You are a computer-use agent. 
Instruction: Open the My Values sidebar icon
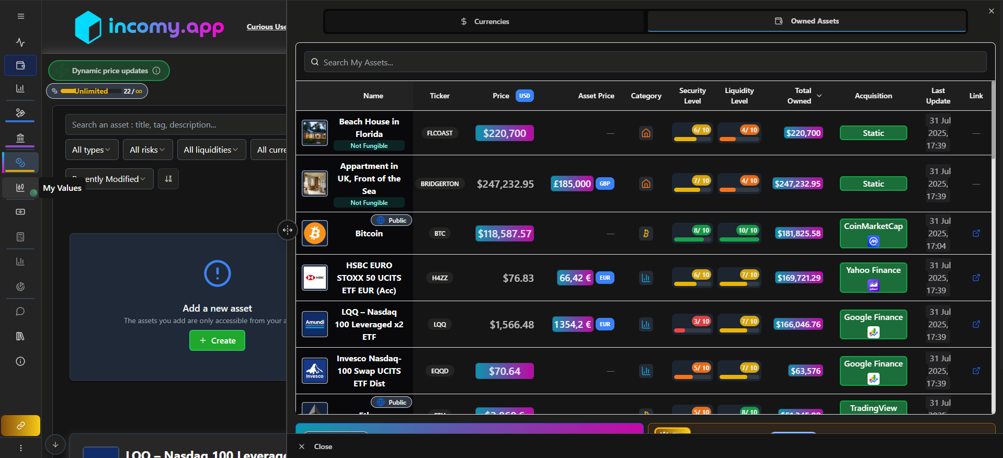pyautogui.click(x=20, y=188)
